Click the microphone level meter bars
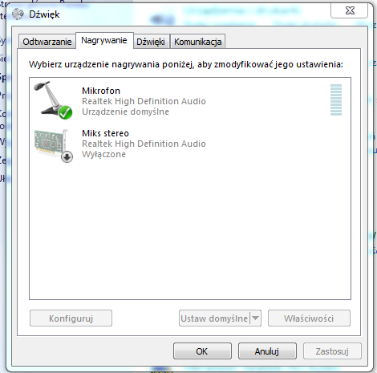 pos(336,99)
